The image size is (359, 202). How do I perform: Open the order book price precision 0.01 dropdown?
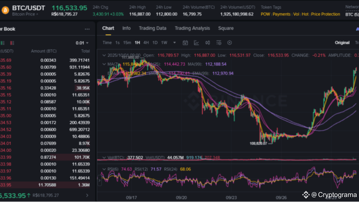point(82,43)
